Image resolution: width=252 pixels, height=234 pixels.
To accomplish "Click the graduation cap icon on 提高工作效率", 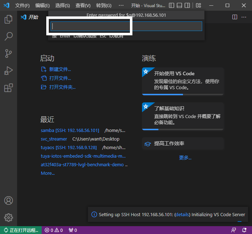I will tap(148, 144).
